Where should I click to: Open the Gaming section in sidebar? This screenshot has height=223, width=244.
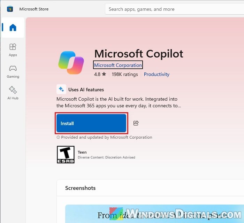pyautogui.click(x=13, y=72)
